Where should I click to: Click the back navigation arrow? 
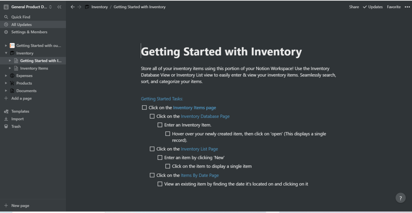tap(73, 7)
